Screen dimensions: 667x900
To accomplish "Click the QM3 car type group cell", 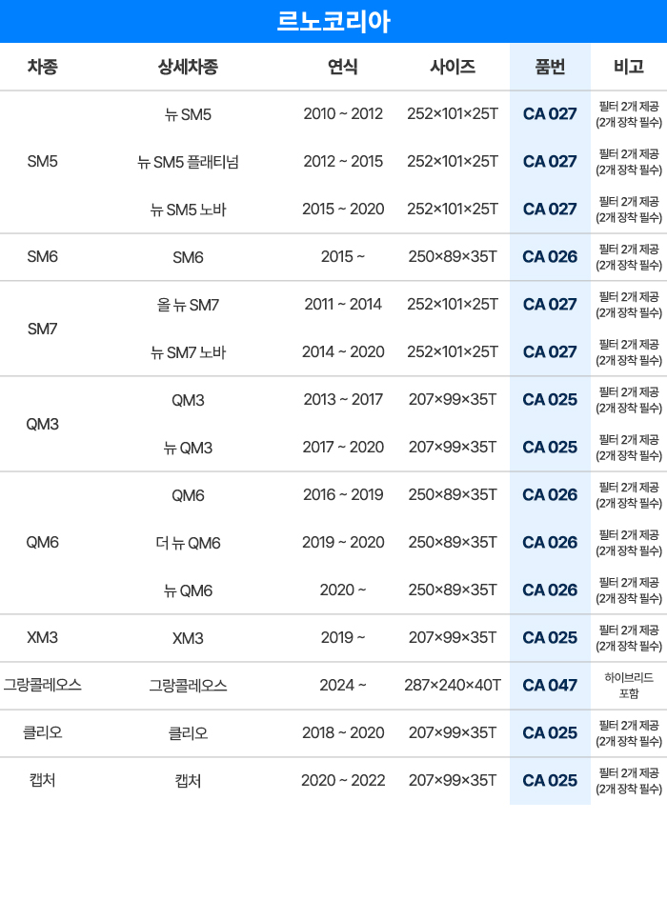I will click(43, 424).
